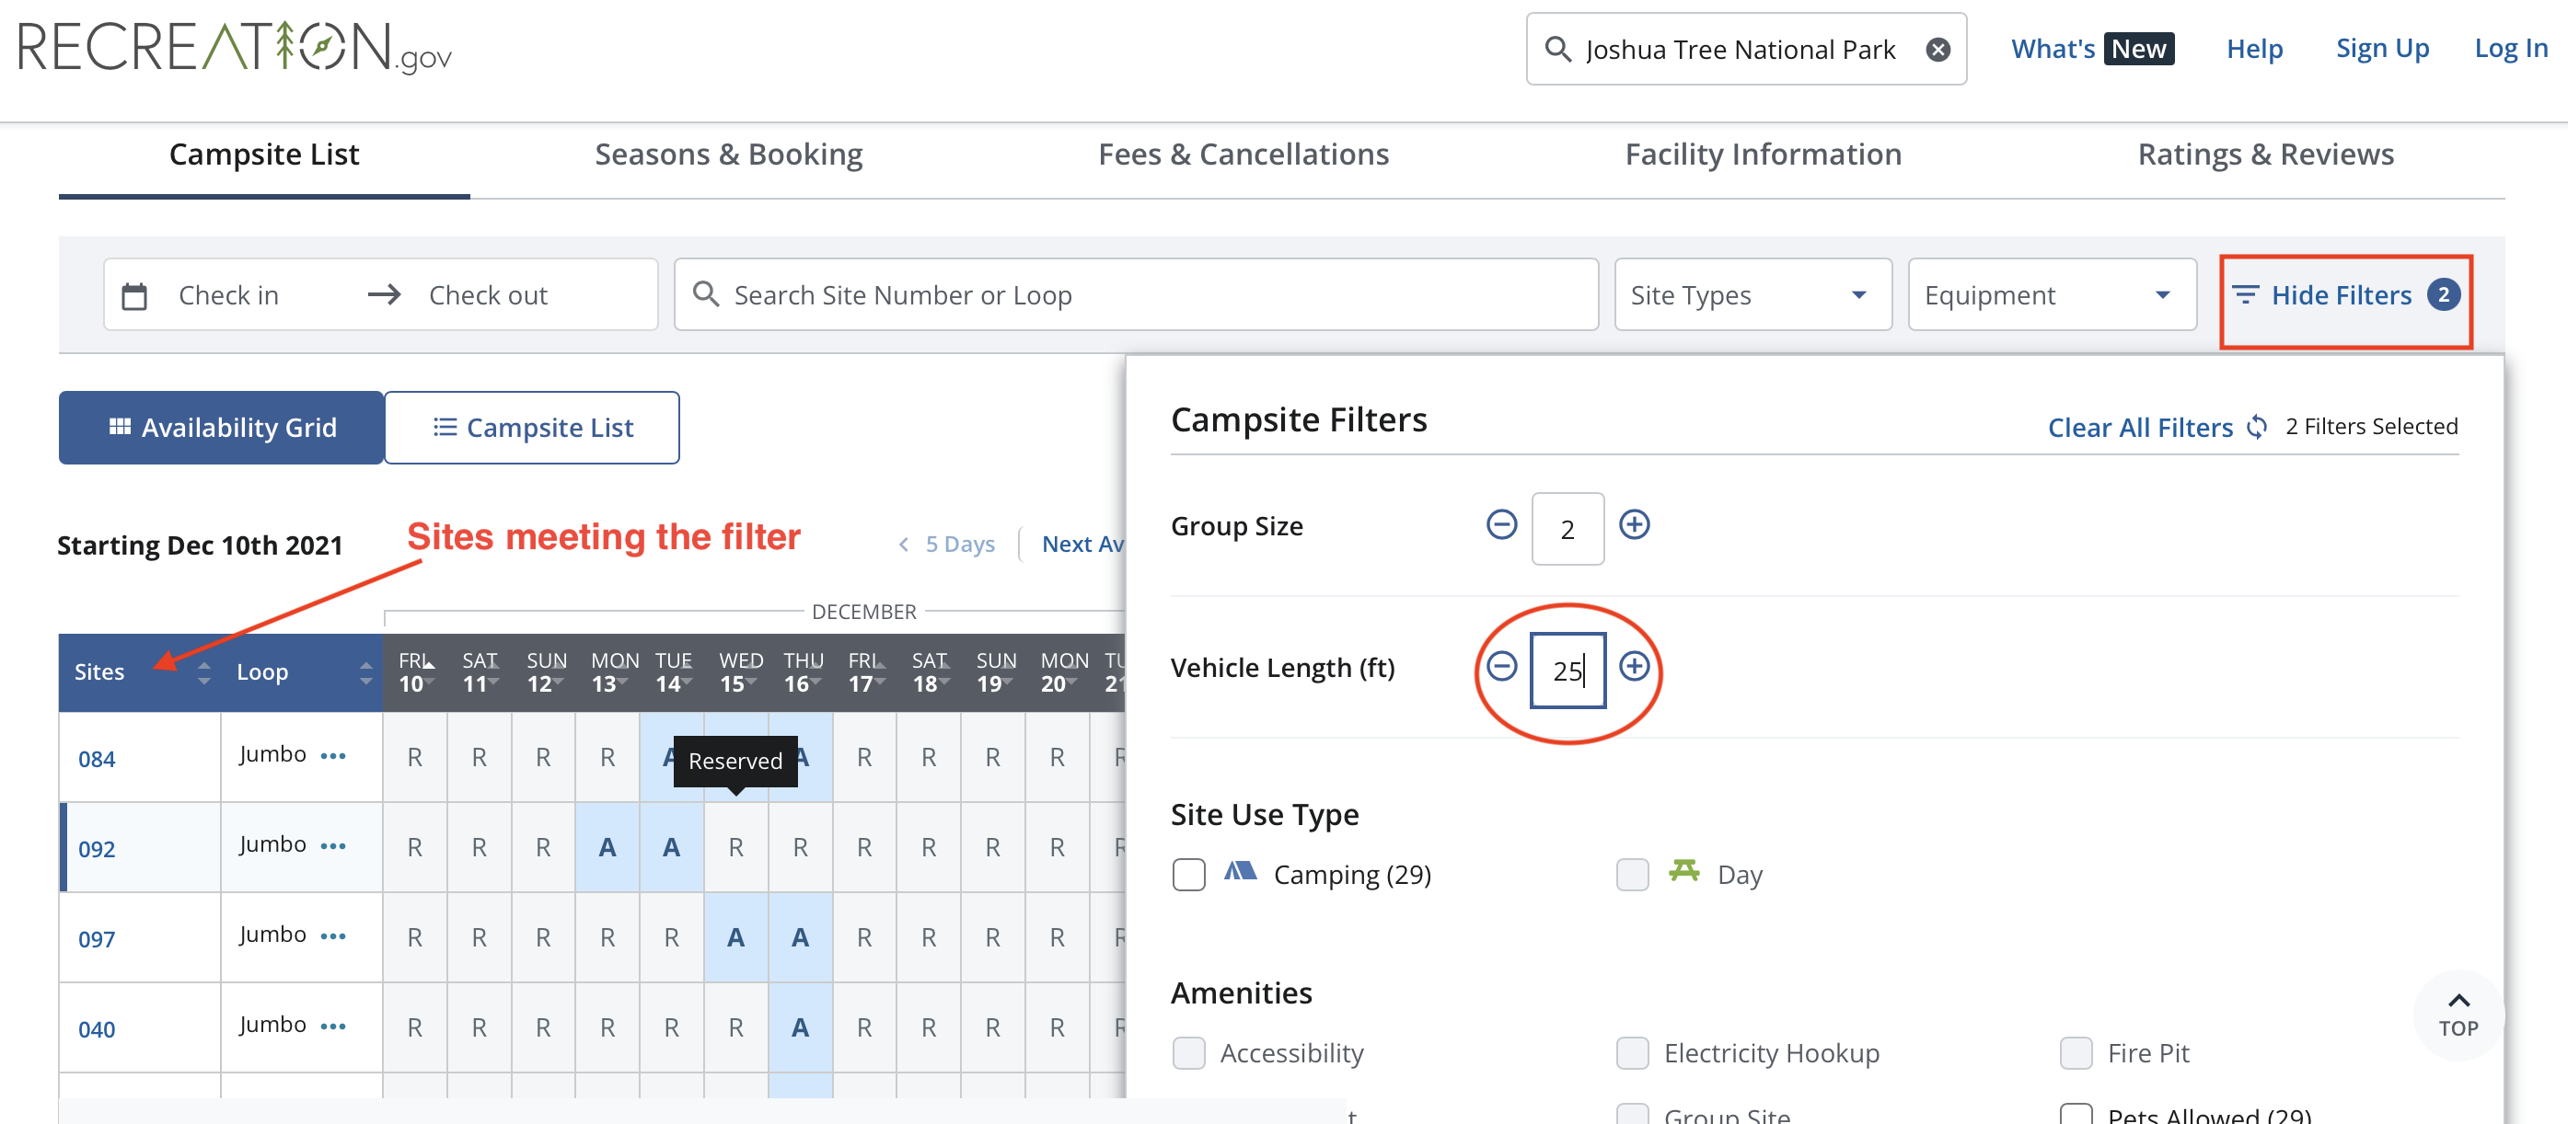Image resolution: width=2568 pixels, height=1124 pixels.
Task: Expand the Site Types dropdown
Action: [x=1752, y=295]
